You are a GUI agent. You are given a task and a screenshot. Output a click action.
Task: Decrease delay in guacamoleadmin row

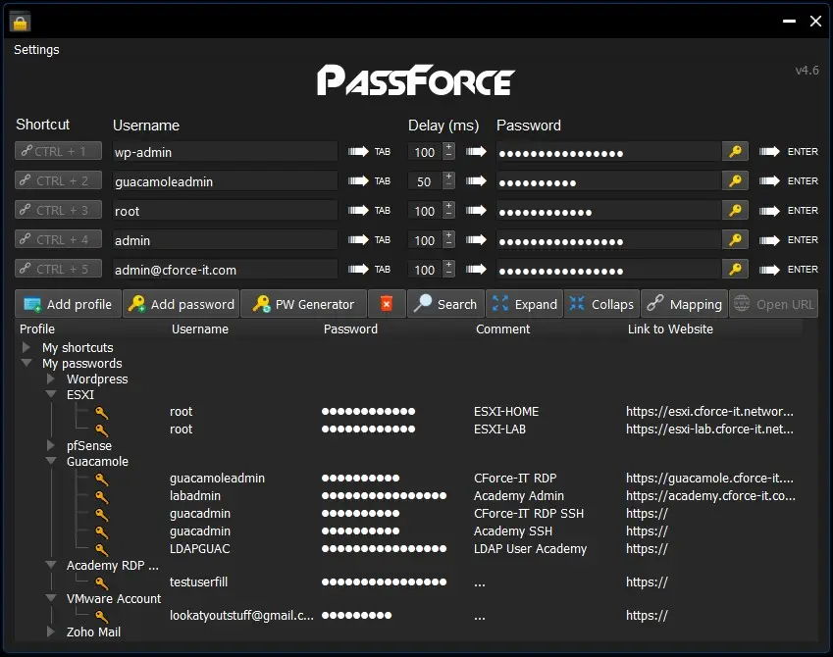pos(449,186)
